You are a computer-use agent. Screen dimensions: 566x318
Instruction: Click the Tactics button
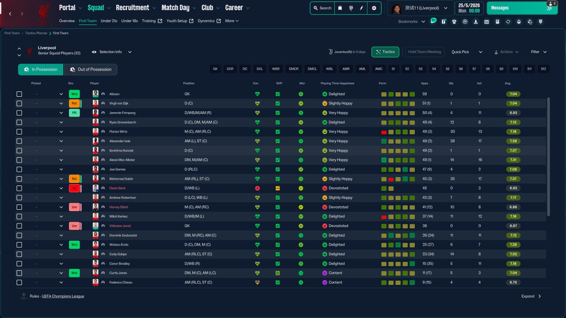(x=385, y=52)
